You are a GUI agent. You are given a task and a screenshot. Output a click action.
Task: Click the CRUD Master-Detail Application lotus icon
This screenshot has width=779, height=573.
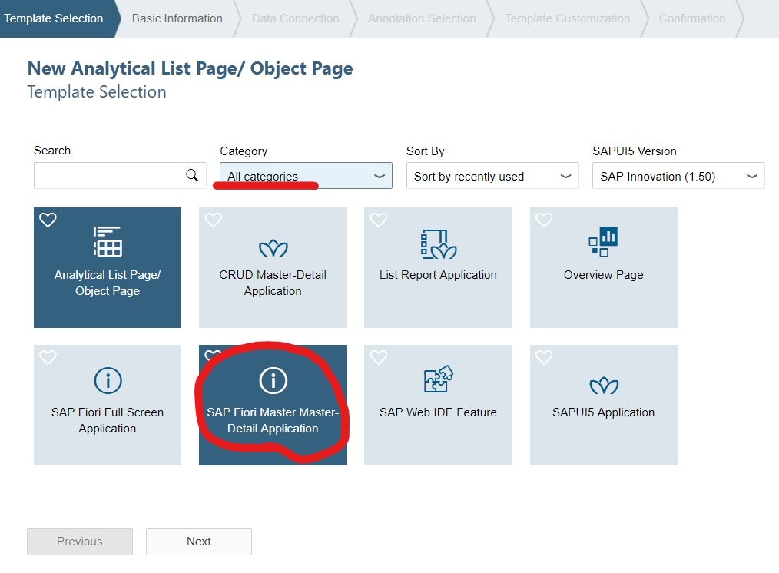point(273,248)
